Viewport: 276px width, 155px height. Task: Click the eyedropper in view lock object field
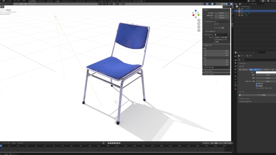228,35
